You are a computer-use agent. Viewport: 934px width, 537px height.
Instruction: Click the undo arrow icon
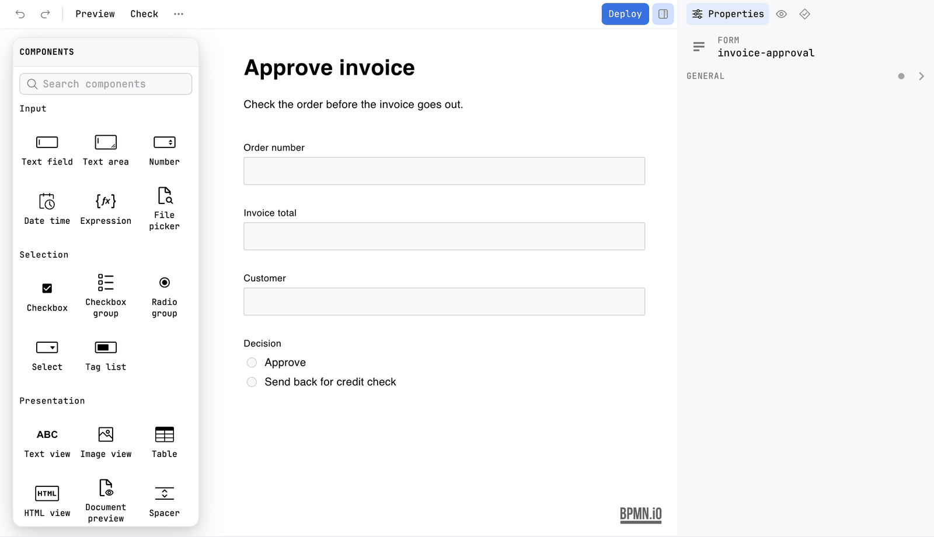click(20, 14)
